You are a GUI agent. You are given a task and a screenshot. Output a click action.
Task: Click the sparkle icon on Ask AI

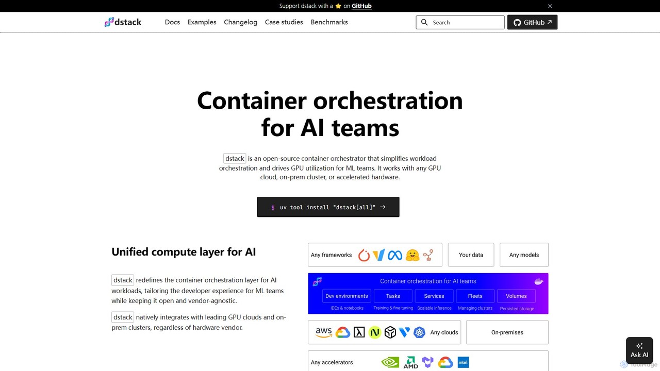point(639,346)
